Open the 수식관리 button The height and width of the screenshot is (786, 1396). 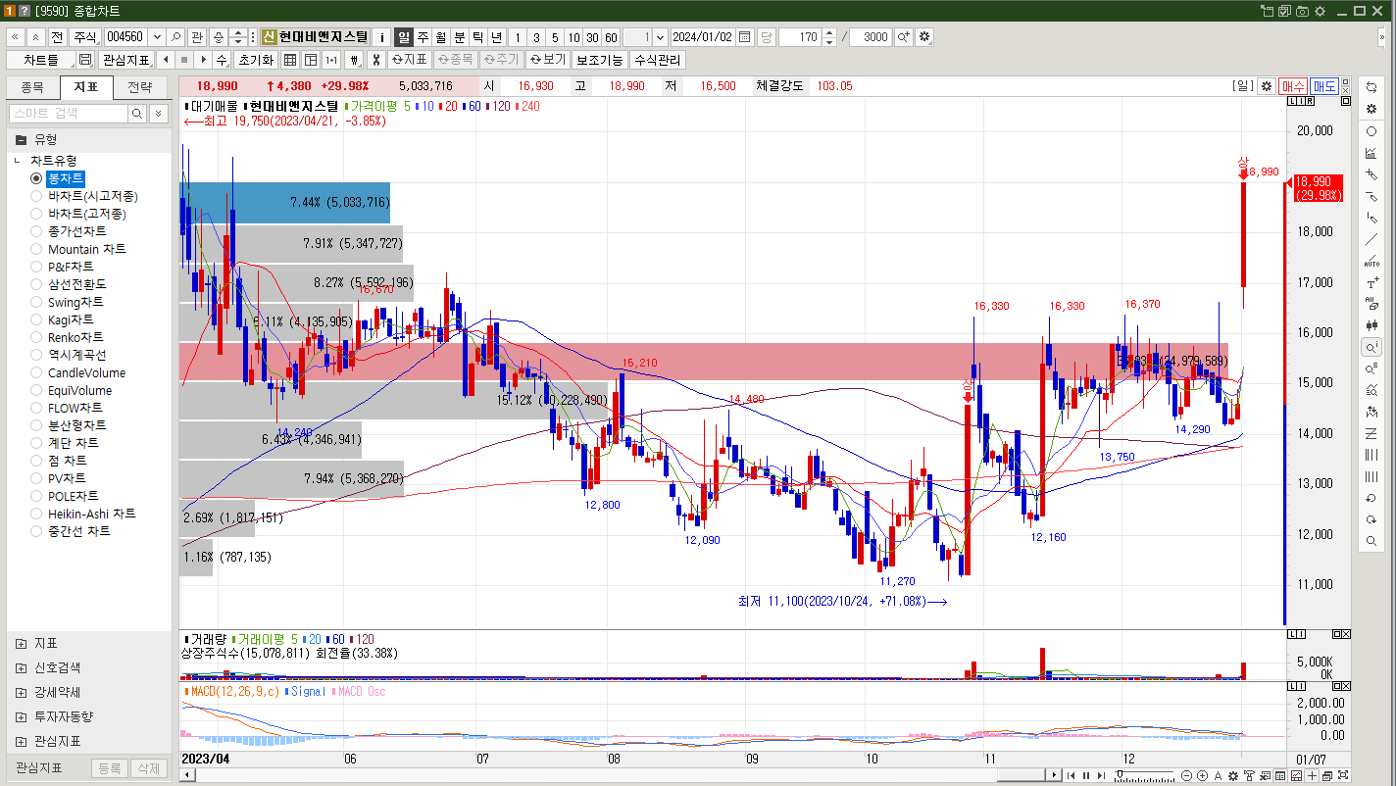657,60
